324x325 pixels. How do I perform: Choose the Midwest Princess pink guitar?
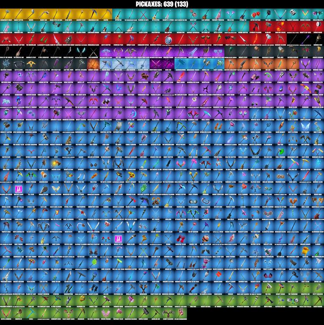click(x=218, y=15)
